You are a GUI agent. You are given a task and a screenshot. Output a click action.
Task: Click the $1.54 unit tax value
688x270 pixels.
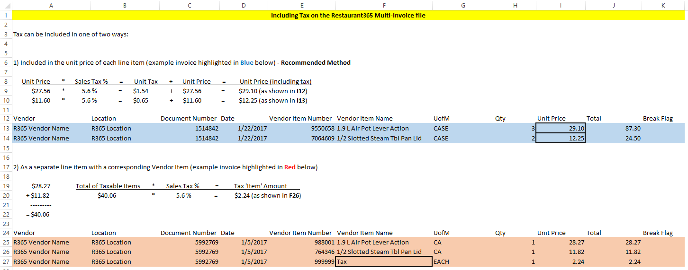pyautogui.click(x=141, y=91)
